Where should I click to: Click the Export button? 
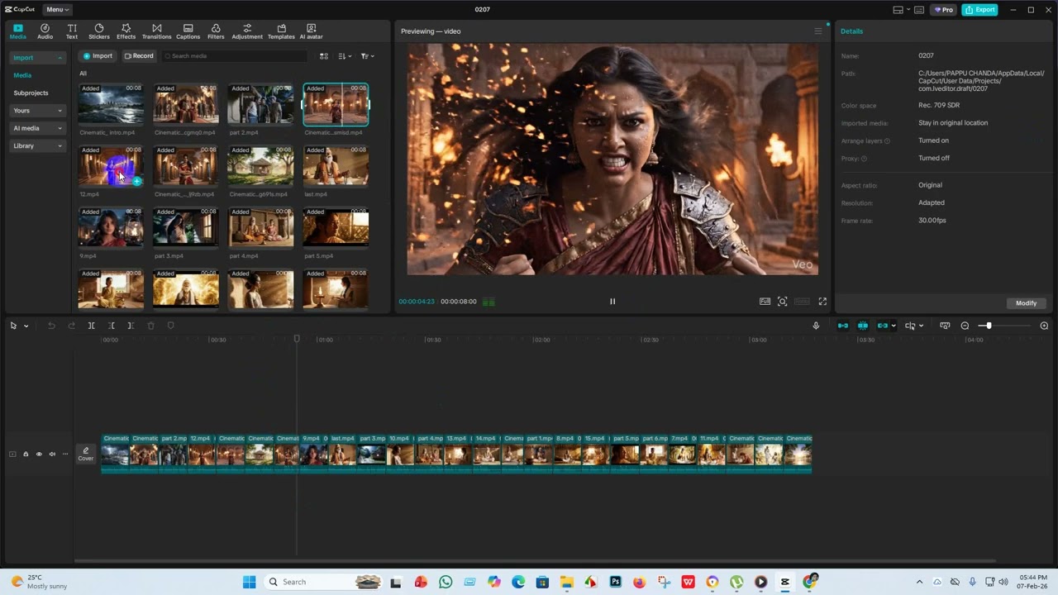(x=979, y=10)
